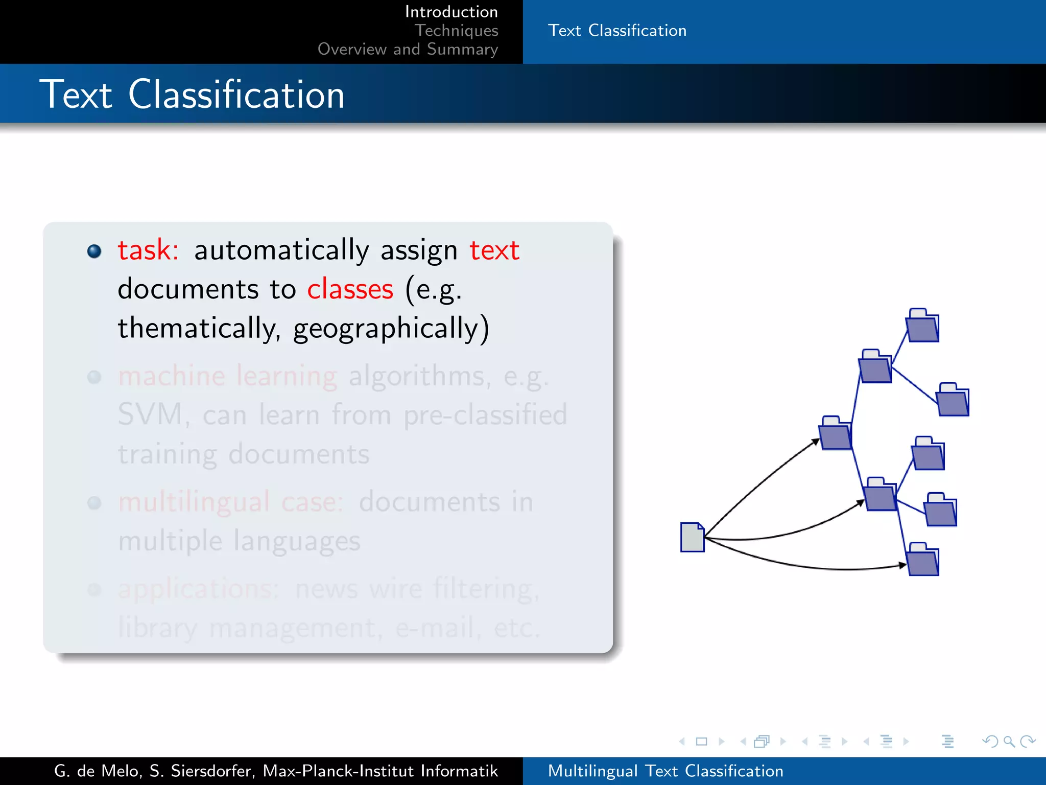Open the Introduction section in header

451,12
